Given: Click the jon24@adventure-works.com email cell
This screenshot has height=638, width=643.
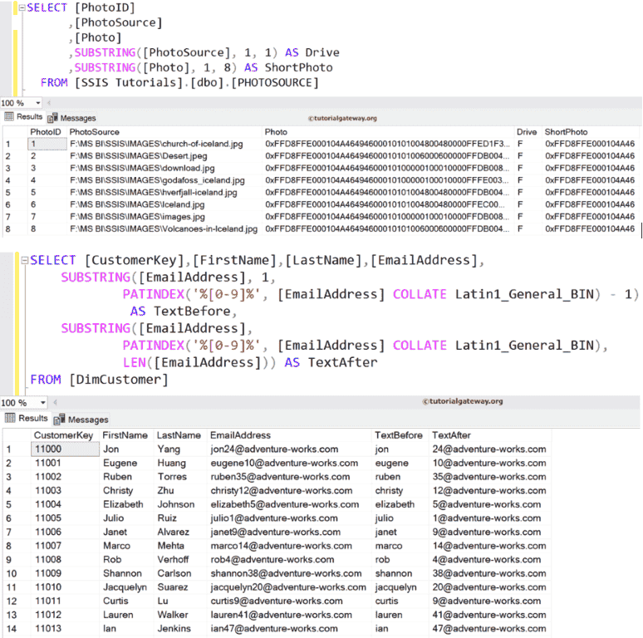Looking at the screenshot, I should pos(289,449).
